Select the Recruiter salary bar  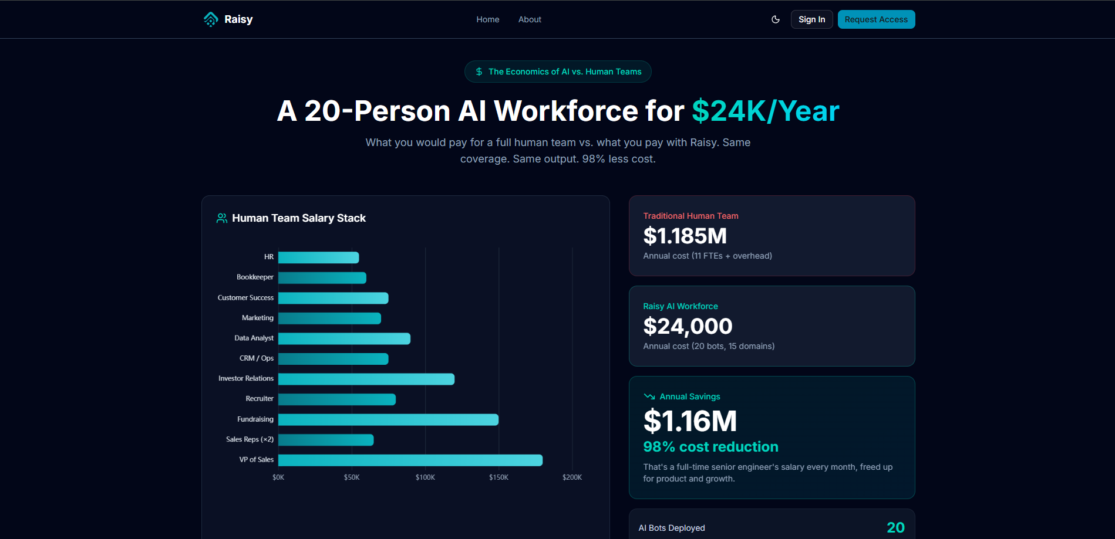(x=337, y=399)
